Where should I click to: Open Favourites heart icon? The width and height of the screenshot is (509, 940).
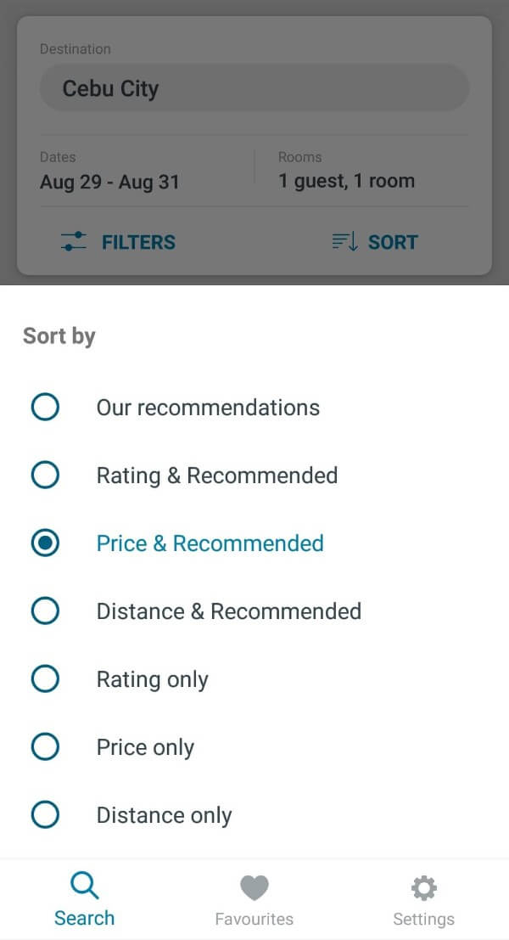[x=254, y=888]
